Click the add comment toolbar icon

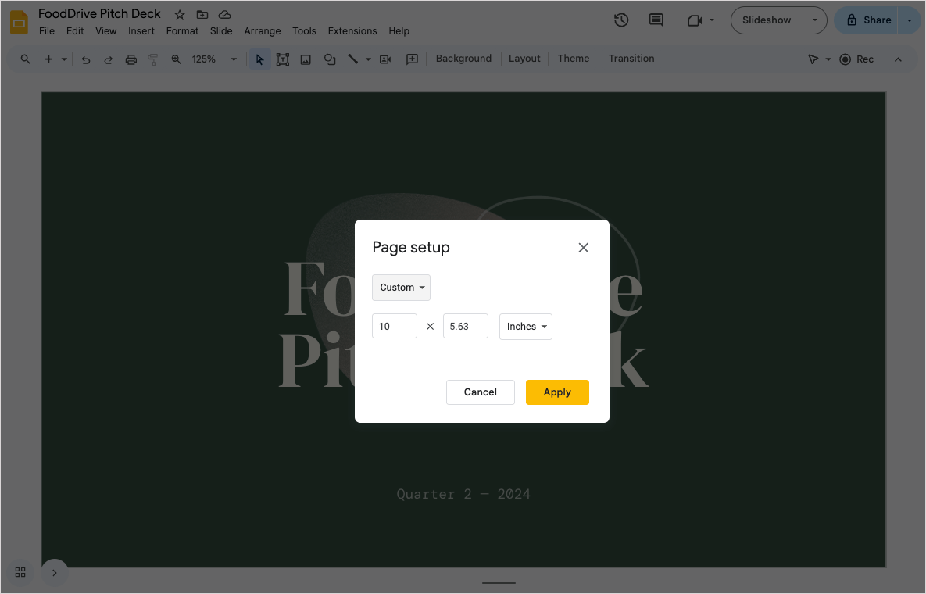[x=412, y=59]
